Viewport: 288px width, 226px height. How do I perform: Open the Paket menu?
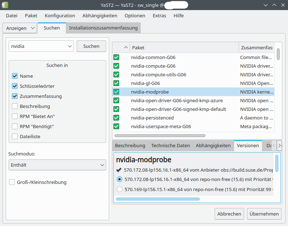tap(31, 15)
